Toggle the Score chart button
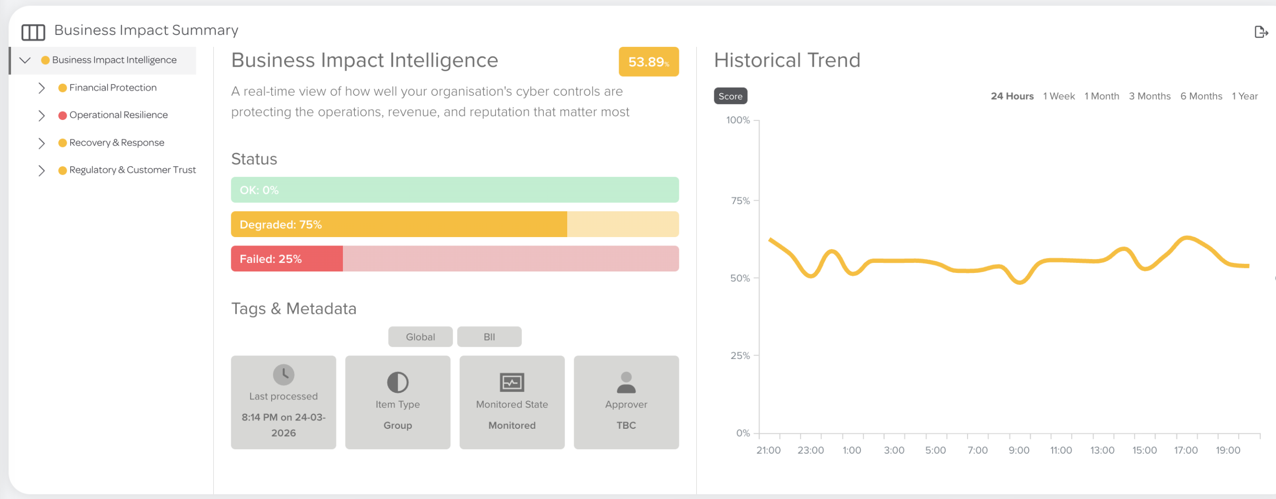 (730, 96)
